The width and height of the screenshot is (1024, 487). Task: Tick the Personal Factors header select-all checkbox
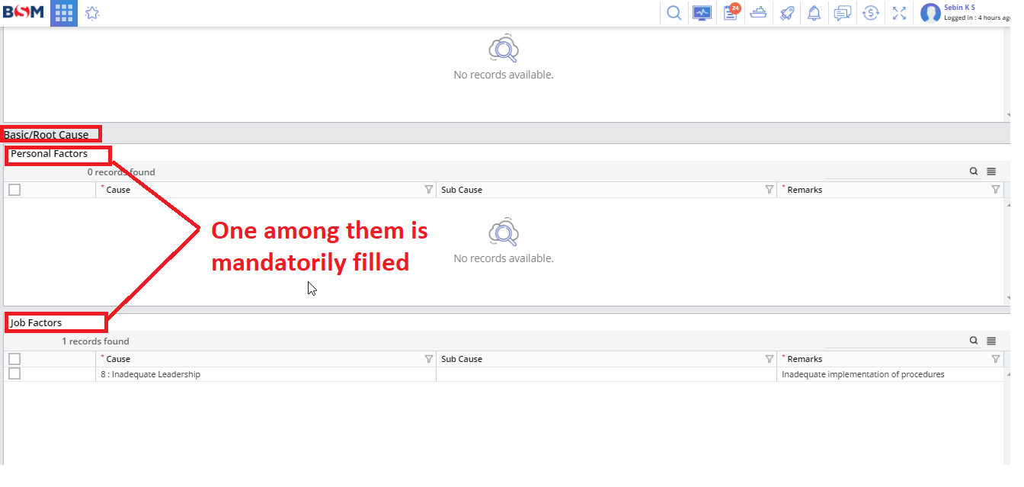(x=14, y=190)
